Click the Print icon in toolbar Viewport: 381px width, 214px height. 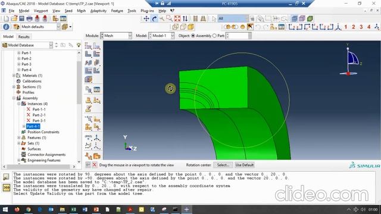[x=29, y=18]
